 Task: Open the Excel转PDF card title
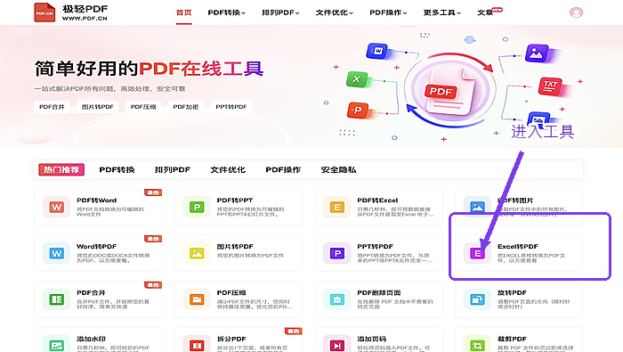(x=518, y=246)
